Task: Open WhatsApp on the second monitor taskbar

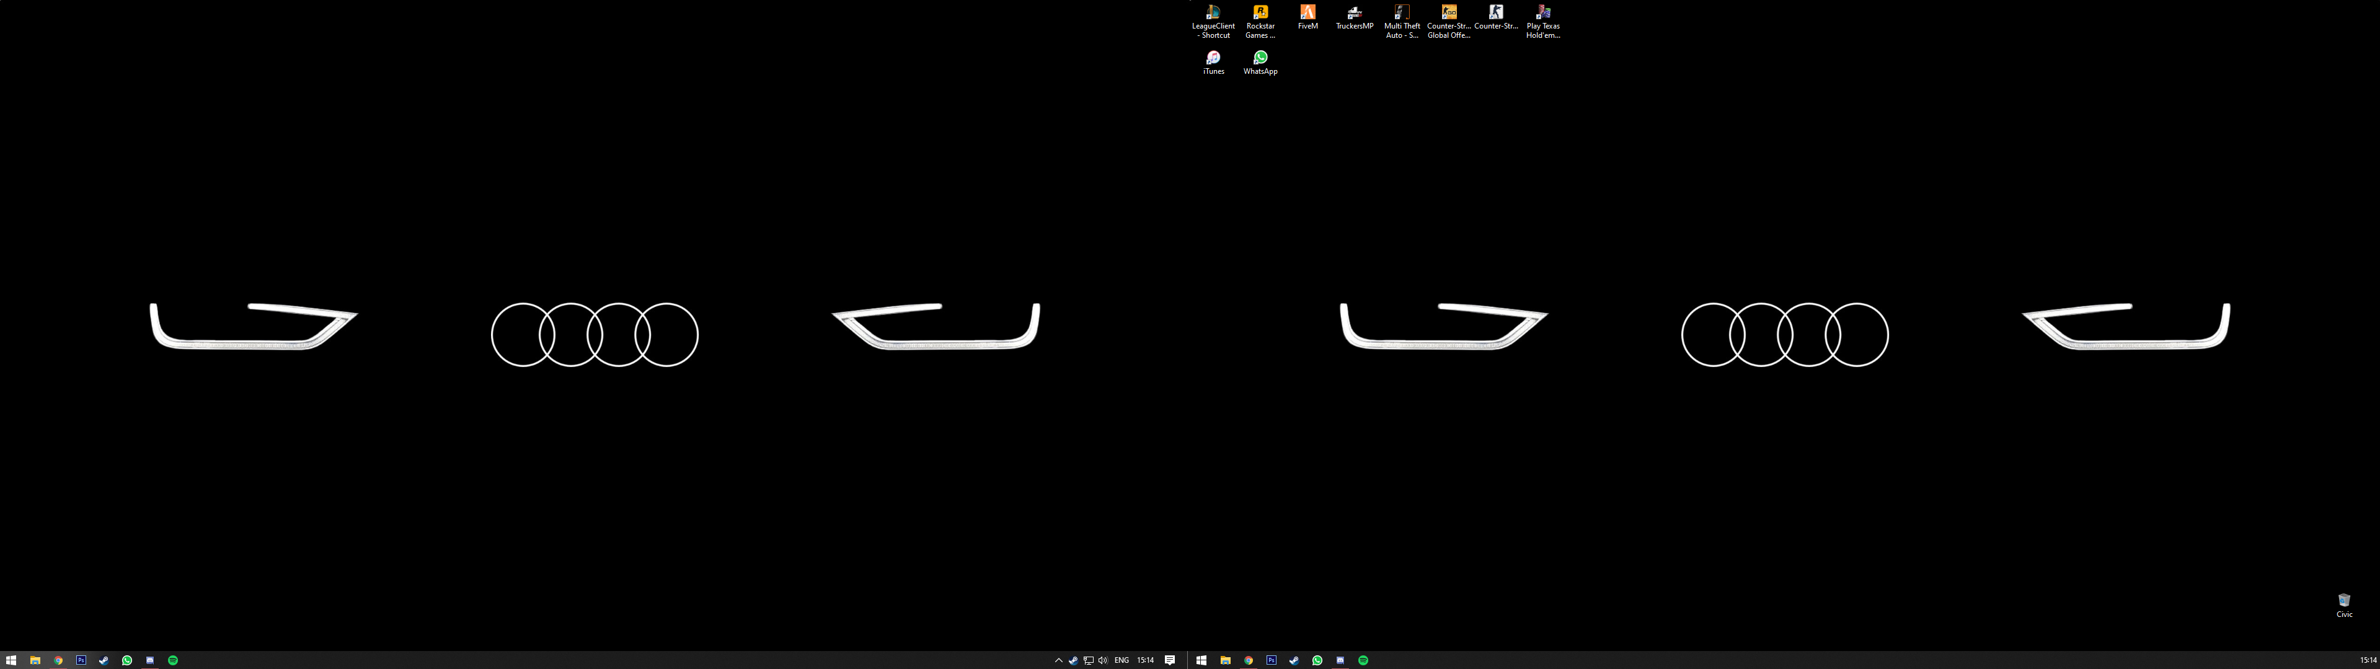Action: (1317, 660)
